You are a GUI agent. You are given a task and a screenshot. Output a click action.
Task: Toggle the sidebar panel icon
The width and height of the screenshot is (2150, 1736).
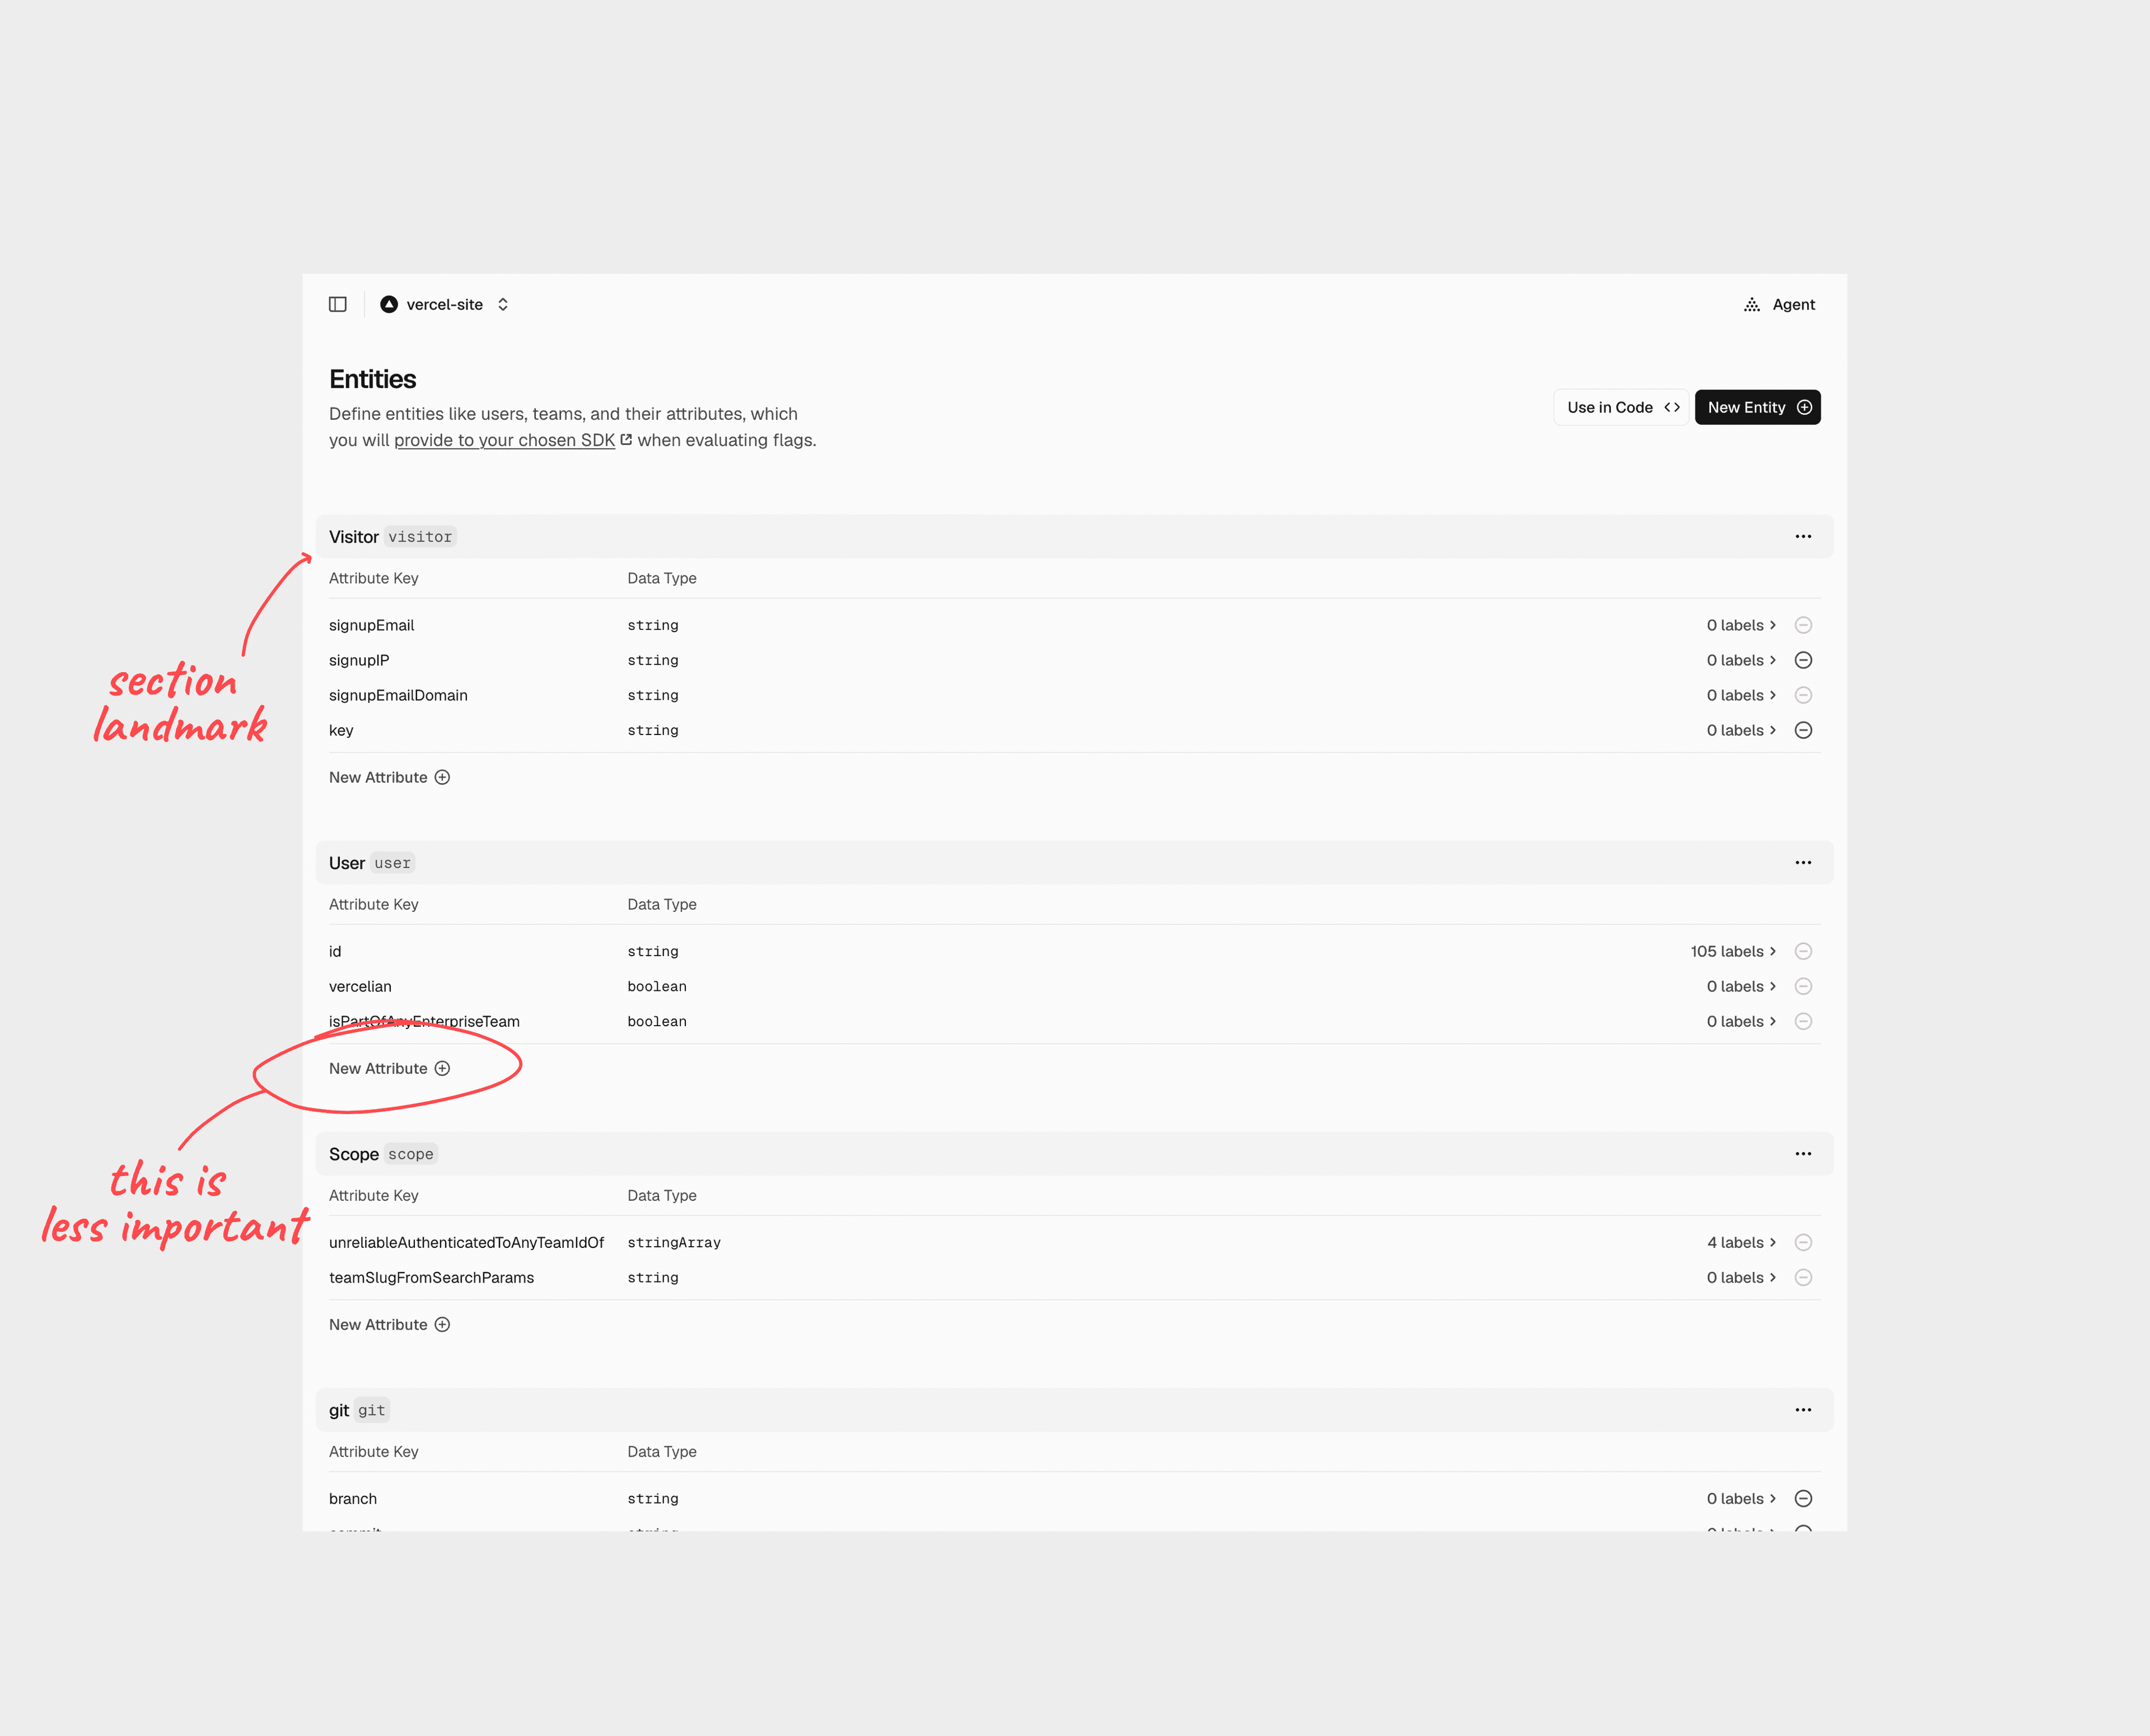click(338, 304)
